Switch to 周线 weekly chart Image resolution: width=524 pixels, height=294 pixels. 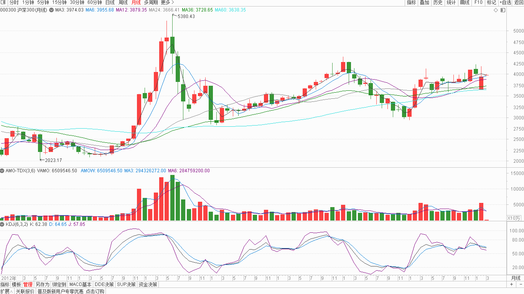123,3
